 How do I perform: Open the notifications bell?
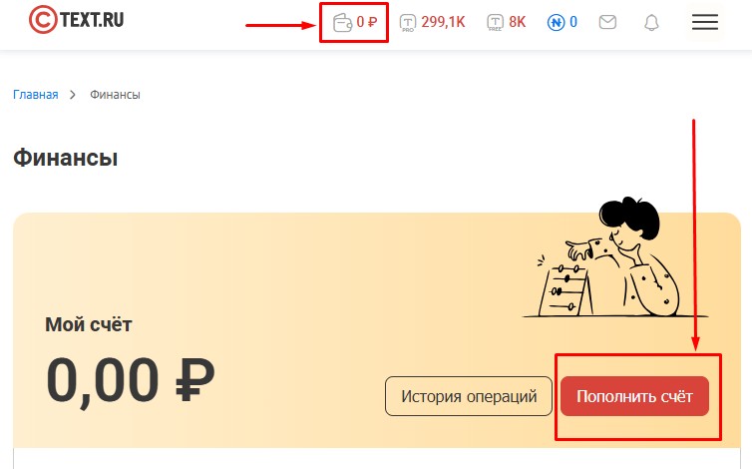coord(651,23)
